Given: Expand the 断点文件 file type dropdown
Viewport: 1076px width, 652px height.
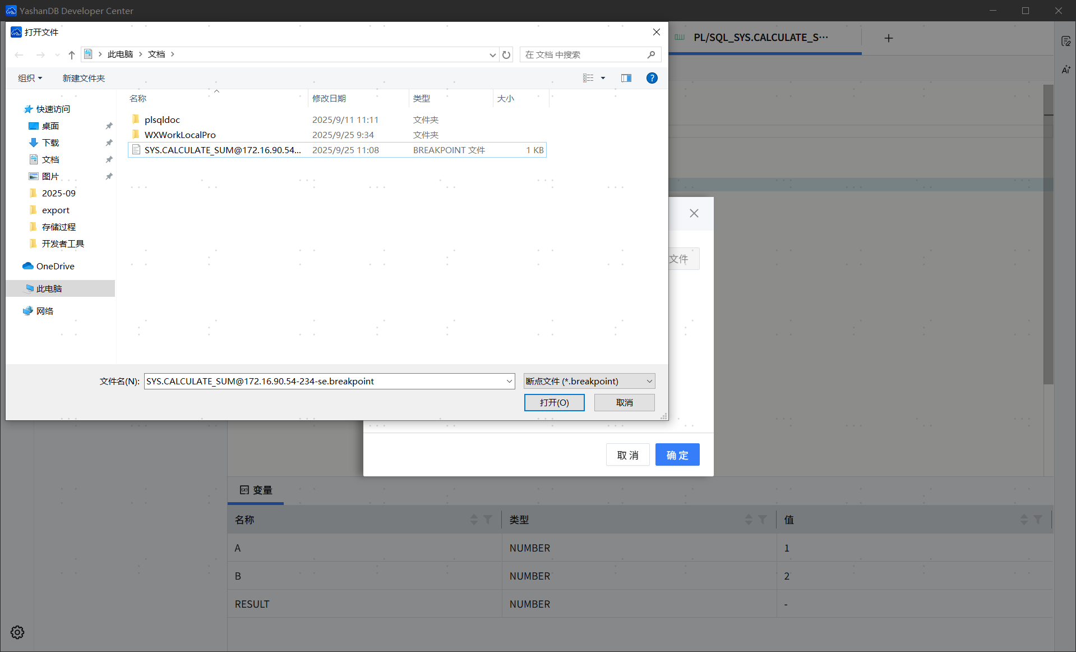Looking at the screenshot, I should pos(649,382).
